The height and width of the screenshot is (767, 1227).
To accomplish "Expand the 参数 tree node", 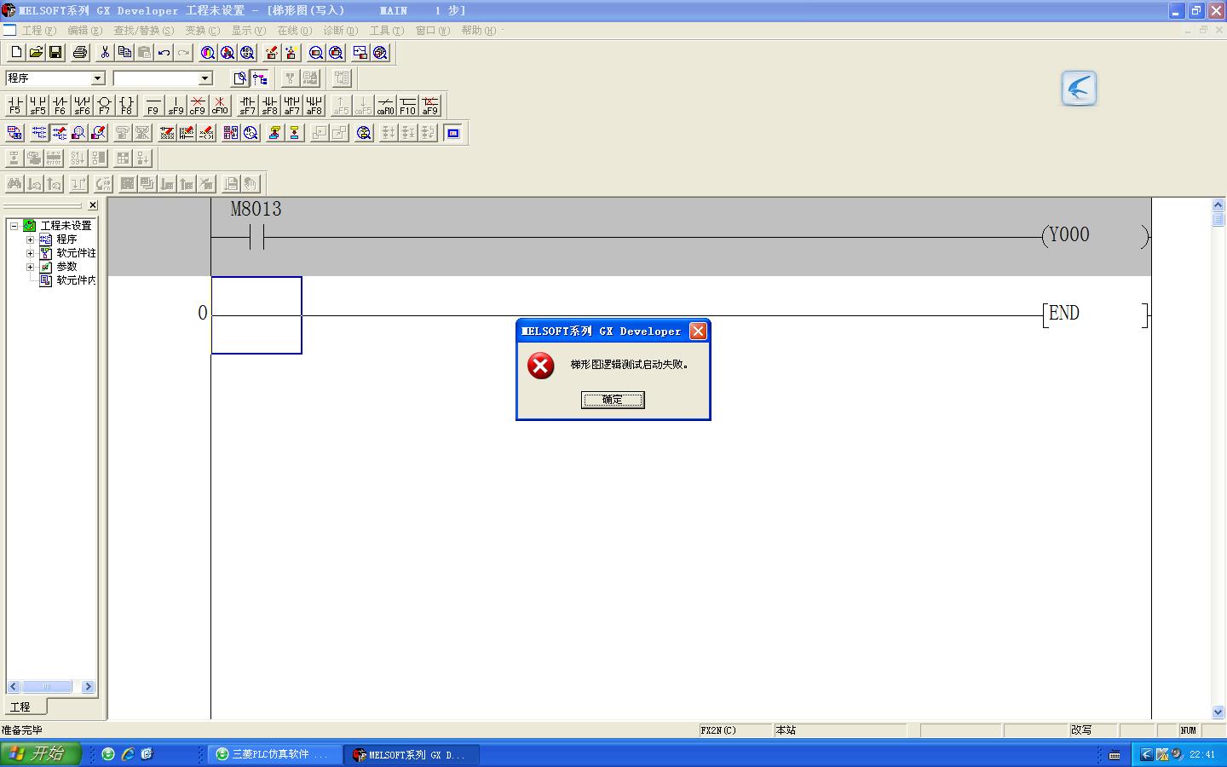I will pyautogui.click(x=31, y=267).
